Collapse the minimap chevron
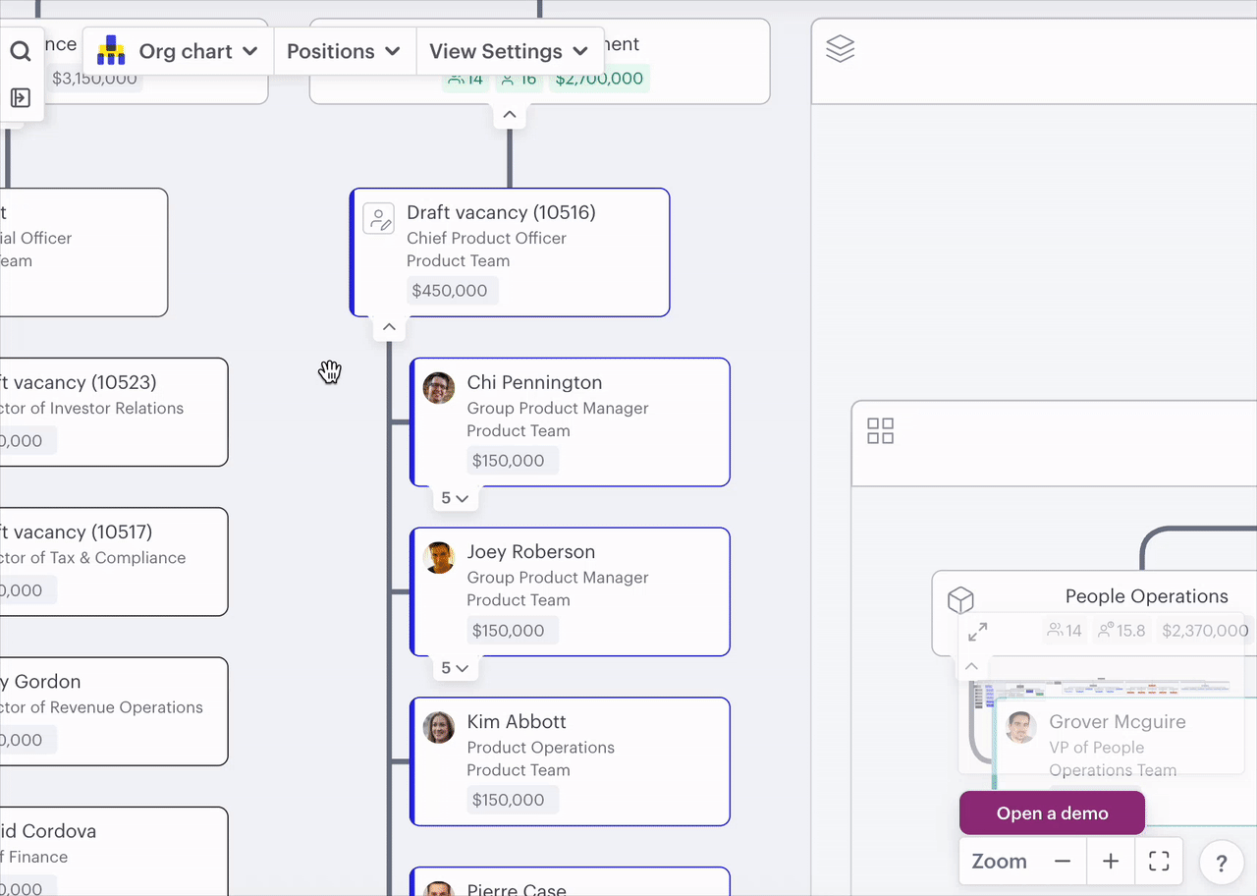This screenshot has height=896, width=1257. (971, 667)
